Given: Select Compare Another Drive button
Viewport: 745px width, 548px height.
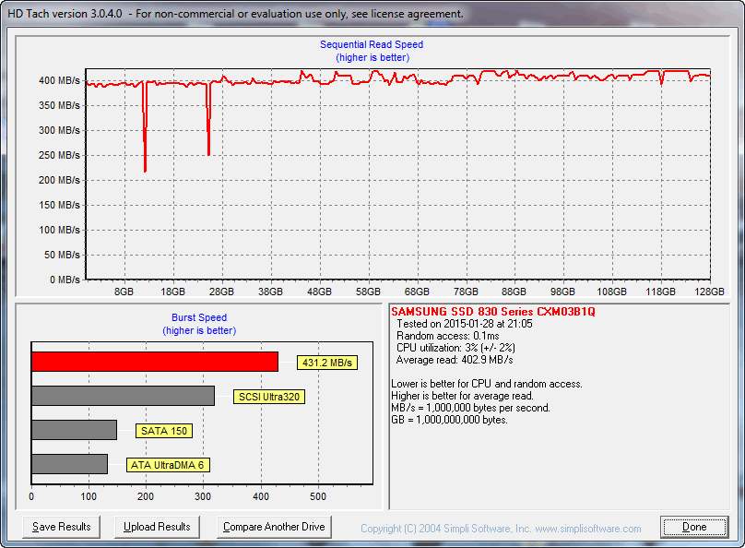Looking at the screenshot, I should point(274,527).
